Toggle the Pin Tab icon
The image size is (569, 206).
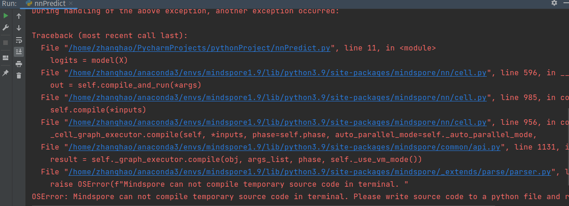6,73
